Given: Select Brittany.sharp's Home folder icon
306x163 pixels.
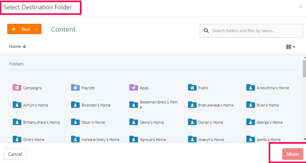Looking at the screenshot, I should point(17,122).
